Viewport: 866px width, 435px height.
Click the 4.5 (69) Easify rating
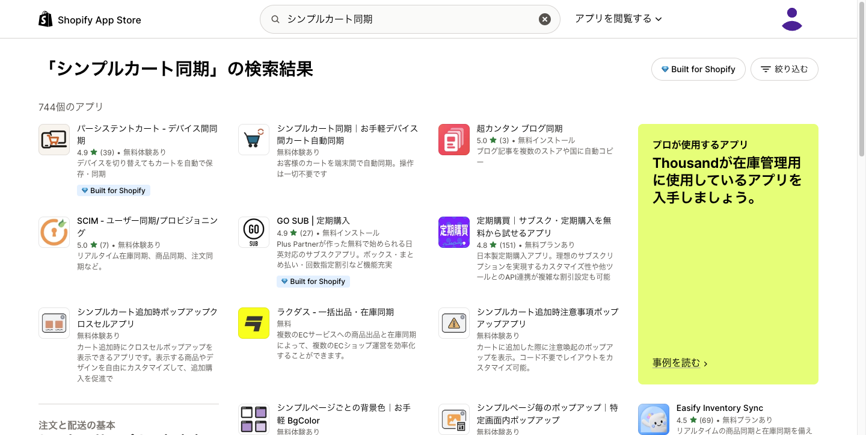pos(695,420)
